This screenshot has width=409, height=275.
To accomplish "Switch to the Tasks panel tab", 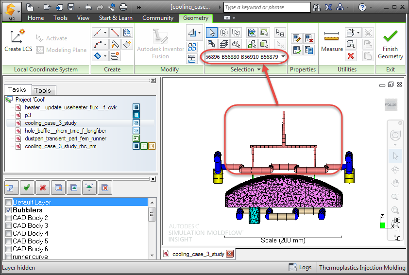I will (17, 90).
